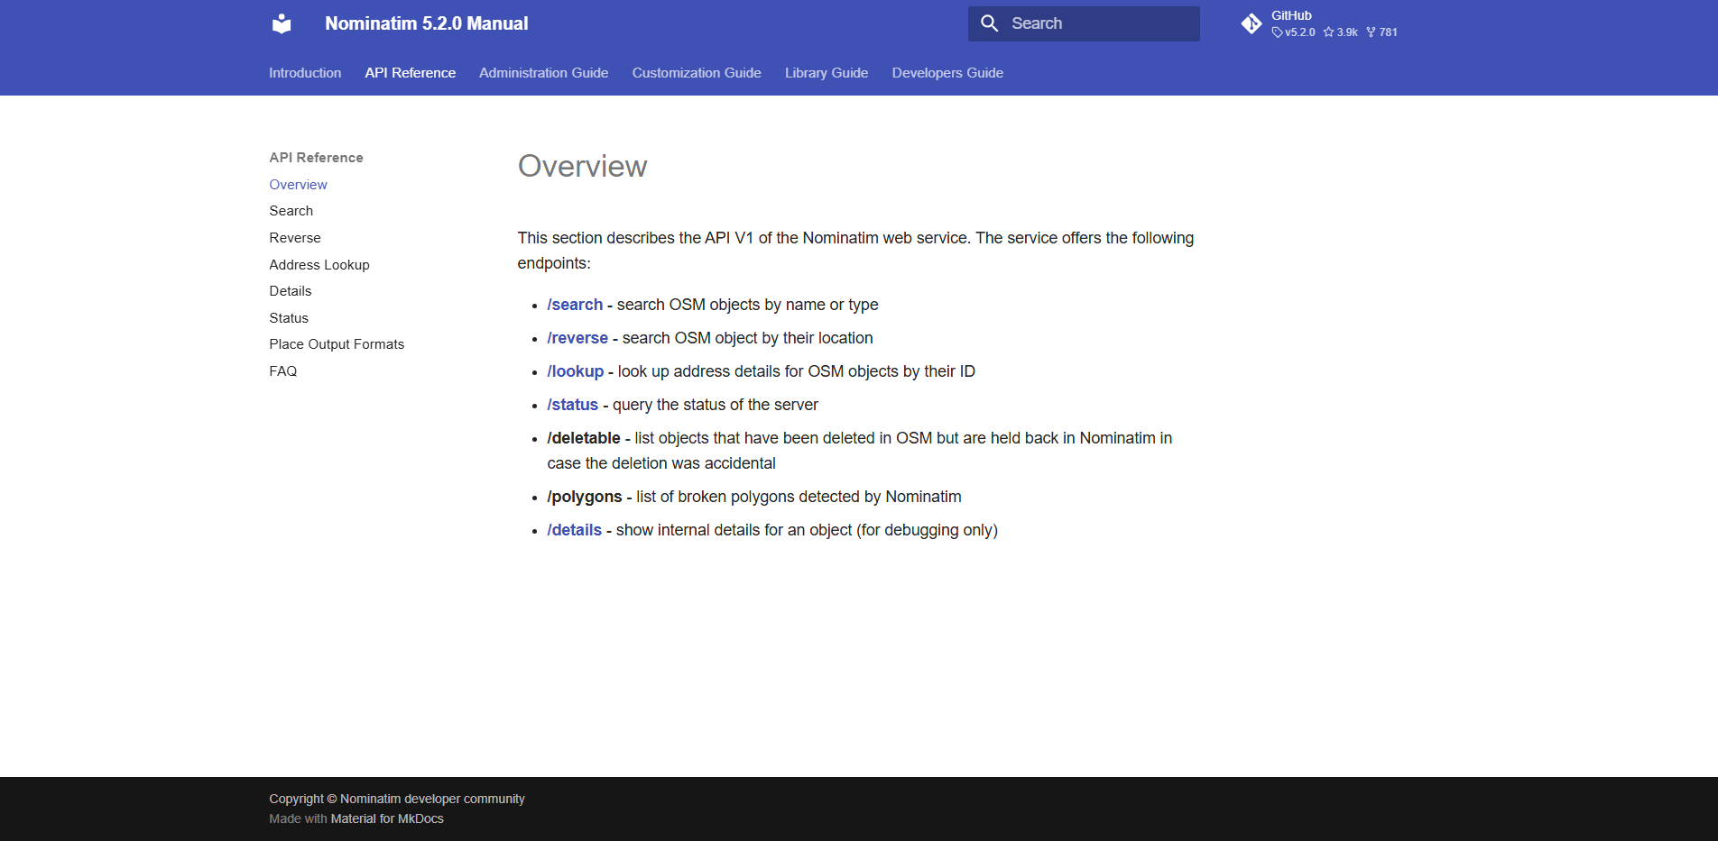1718x841 pixels.
Task: Open the Customization Guide section
Action: [696, 73]
